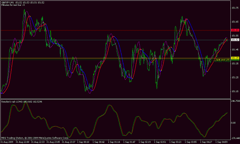Click the '1 Sep 03:23' time label
The width and height of the screenshot is (240, 144).
175,142
